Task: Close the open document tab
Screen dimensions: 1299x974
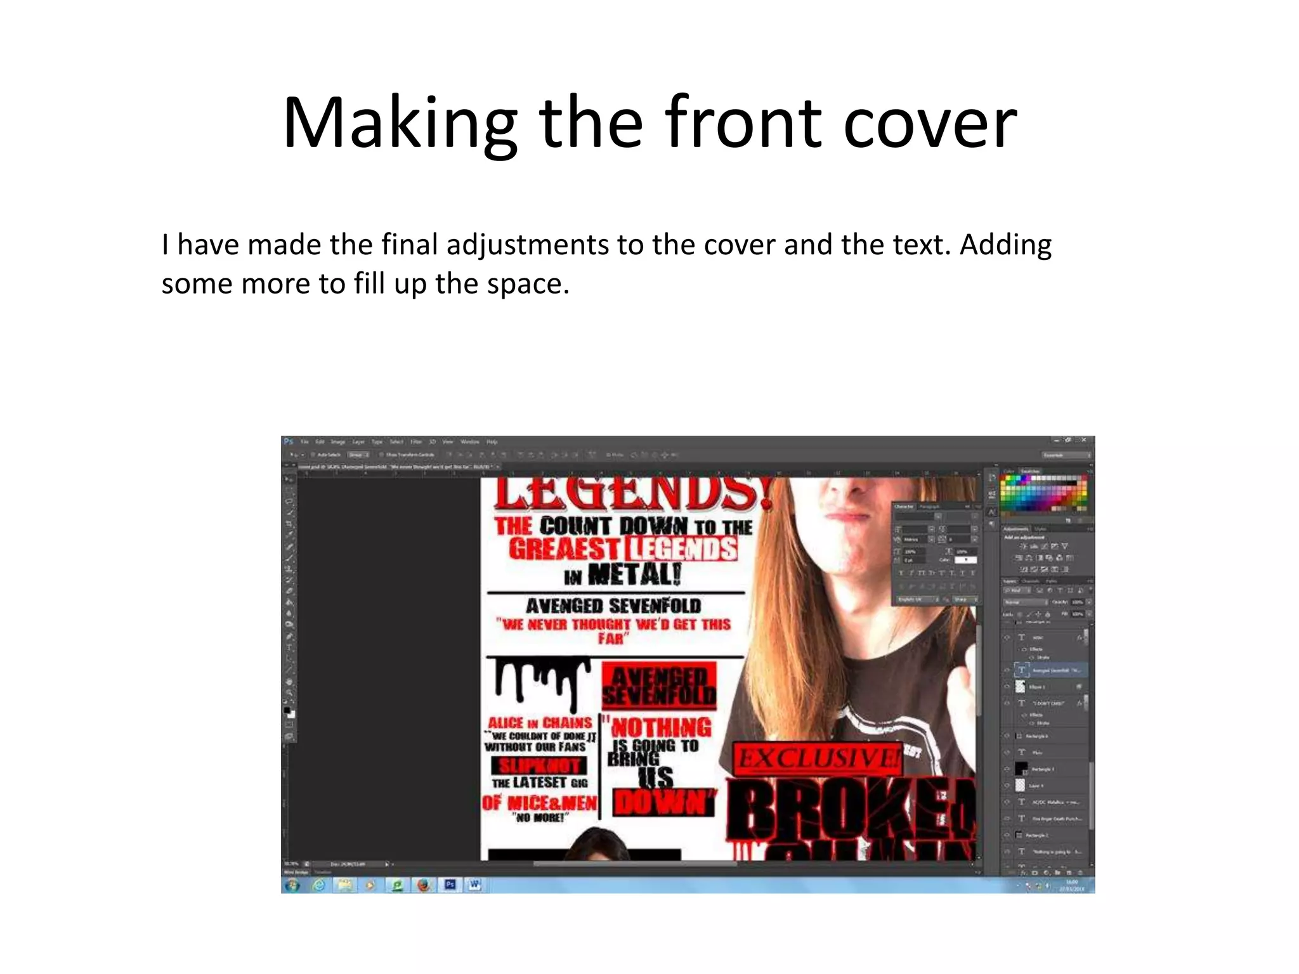Action: (x=498, y=467)
